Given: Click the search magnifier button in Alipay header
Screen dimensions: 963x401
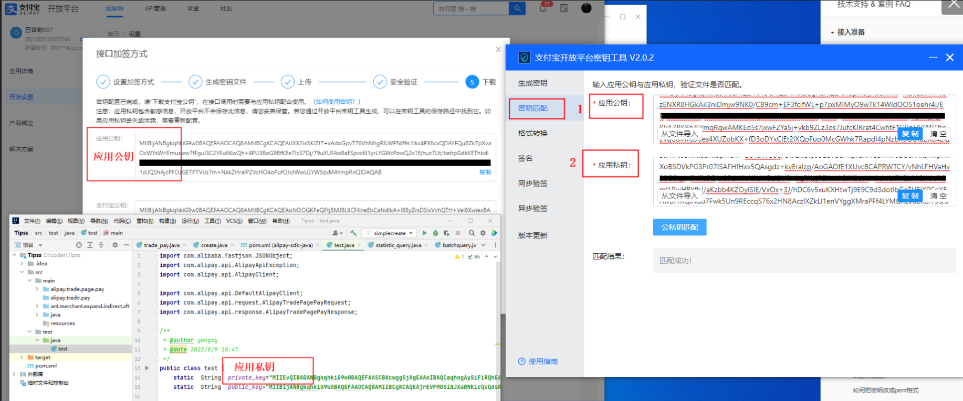Looking at the screenshot, I should coord(517,8).
